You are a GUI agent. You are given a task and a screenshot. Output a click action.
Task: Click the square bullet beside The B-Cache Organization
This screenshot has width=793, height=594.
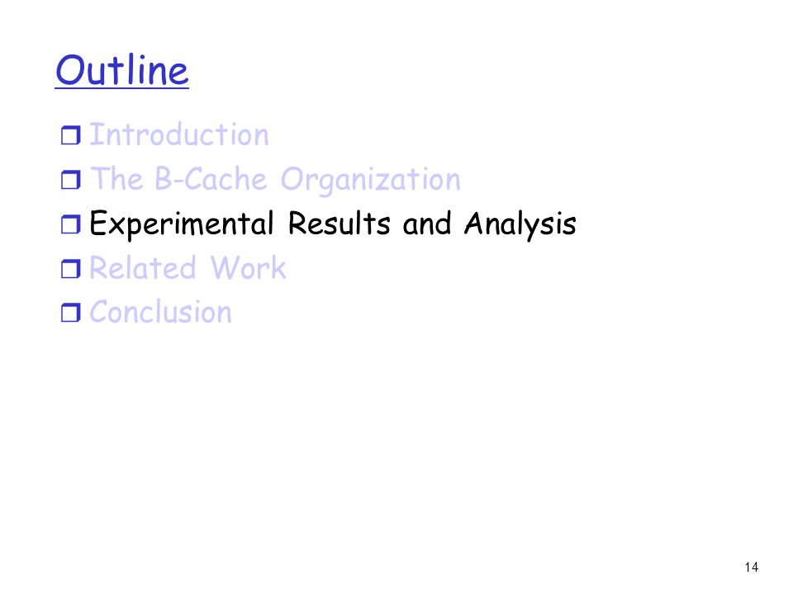pyautogui.click(x=71, y=180)
